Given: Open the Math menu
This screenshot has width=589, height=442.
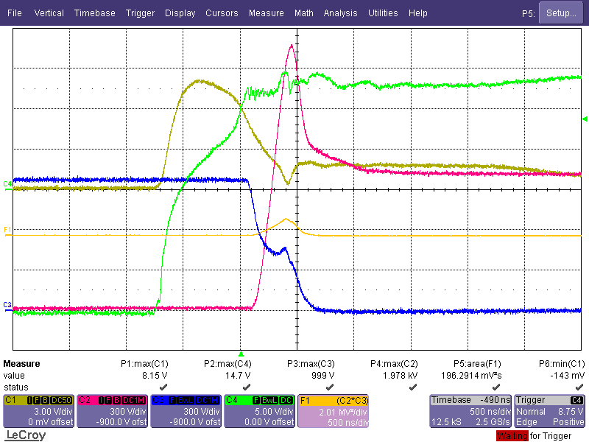Looking at the screenshot, I should tap(303, 13).
